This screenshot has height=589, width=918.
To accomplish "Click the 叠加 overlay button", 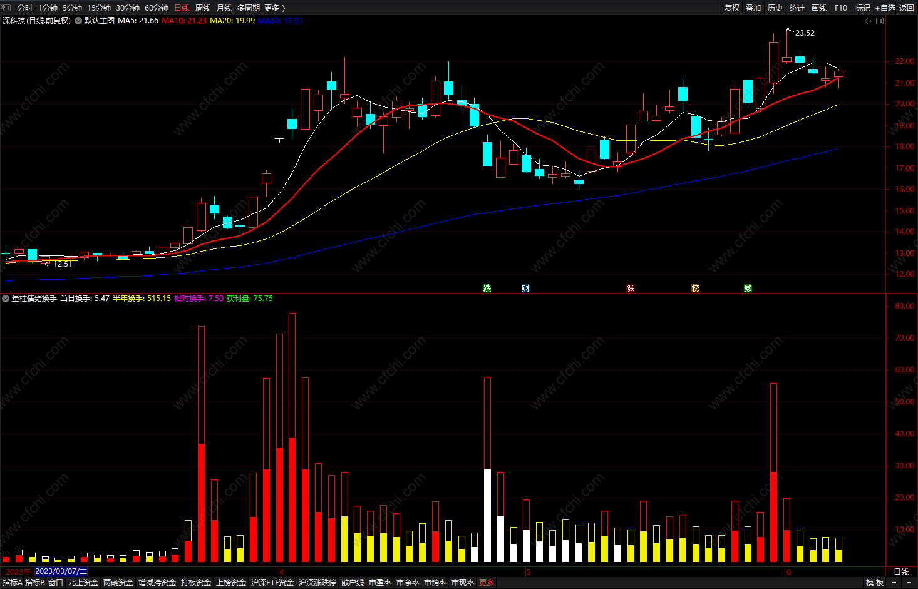I will coord(753,8).
